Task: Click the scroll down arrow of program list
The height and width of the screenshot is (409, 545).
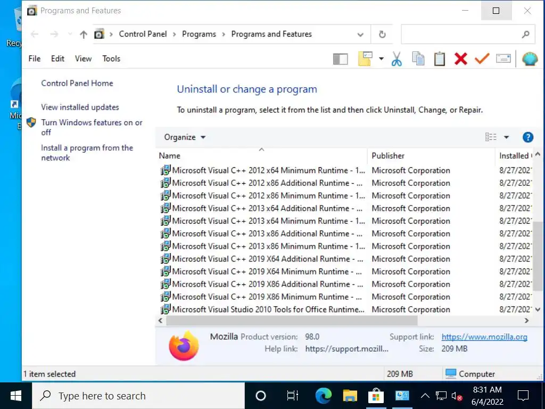Action: pyautogui.click(x=538, y=309)
